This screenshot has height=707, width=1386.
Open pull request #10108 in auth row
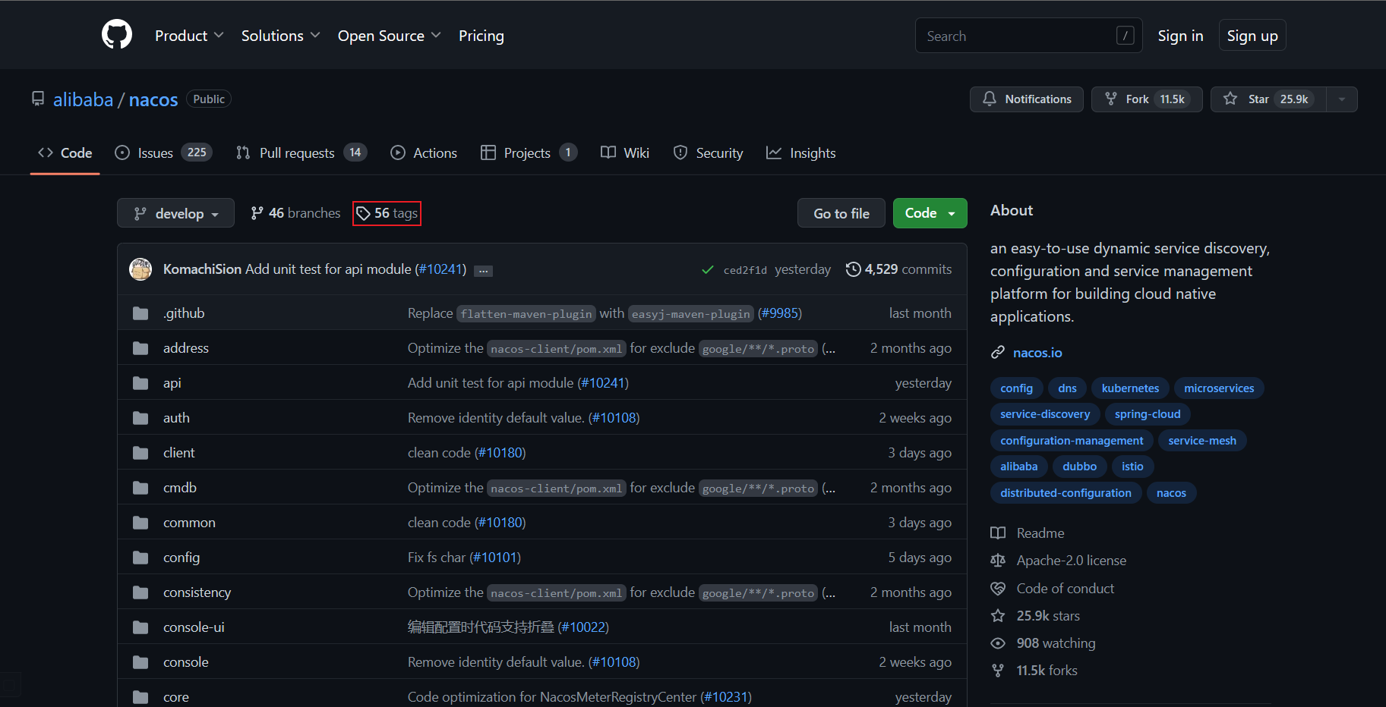pos(614,418)
